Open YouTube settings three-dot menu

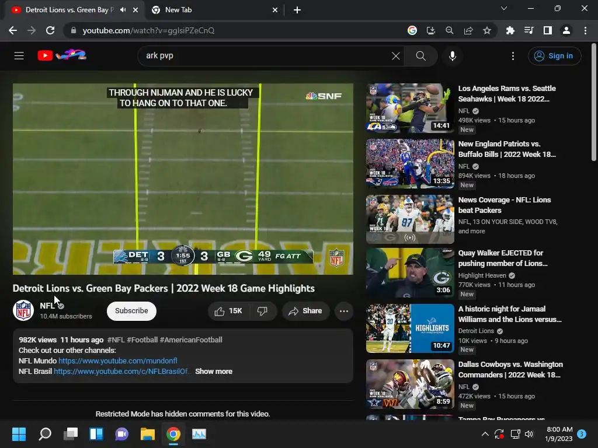[x=513, y=56]
